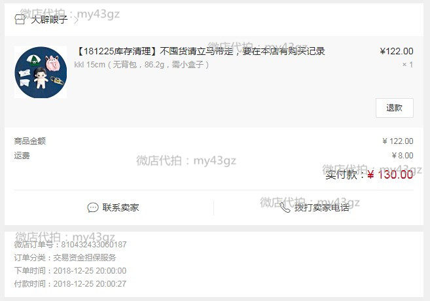Image resolution: width=430 pixels, height=301 pixels.
Task: Select the 联系卖家 contact seller text
Action: point(120,207)
